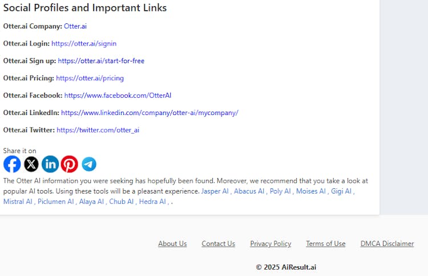
Task: Share on X using black icon
Action: [x=31, y=164]
